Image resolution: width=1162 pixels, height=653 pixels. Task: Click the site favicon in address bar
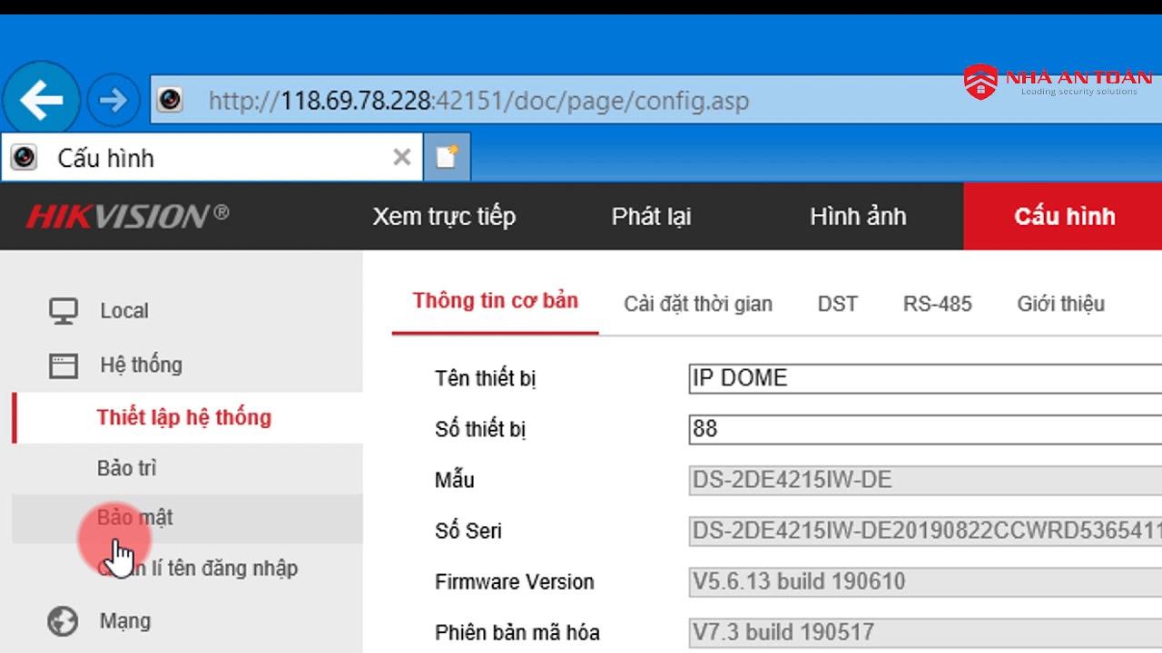[x=170, y=99]
